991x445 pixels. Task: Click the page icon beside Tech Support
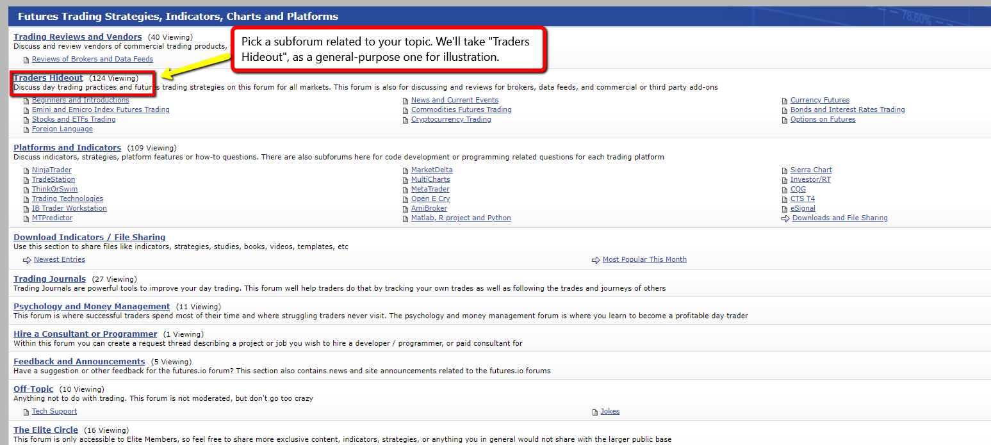pyautogui.click(x=26, y=412)
